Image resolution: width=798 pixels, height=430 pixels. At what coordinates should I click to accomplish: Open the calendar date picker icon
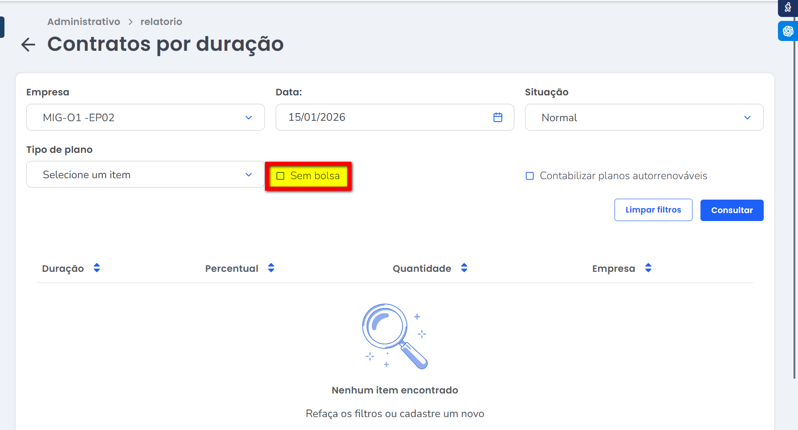[497, 117]
